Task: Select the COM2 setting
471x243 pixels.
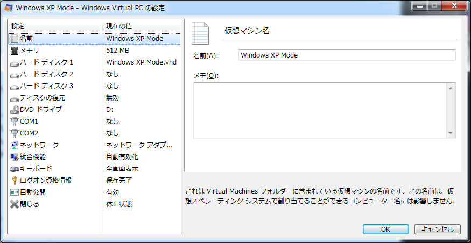Action: click(x=94, y=133)
